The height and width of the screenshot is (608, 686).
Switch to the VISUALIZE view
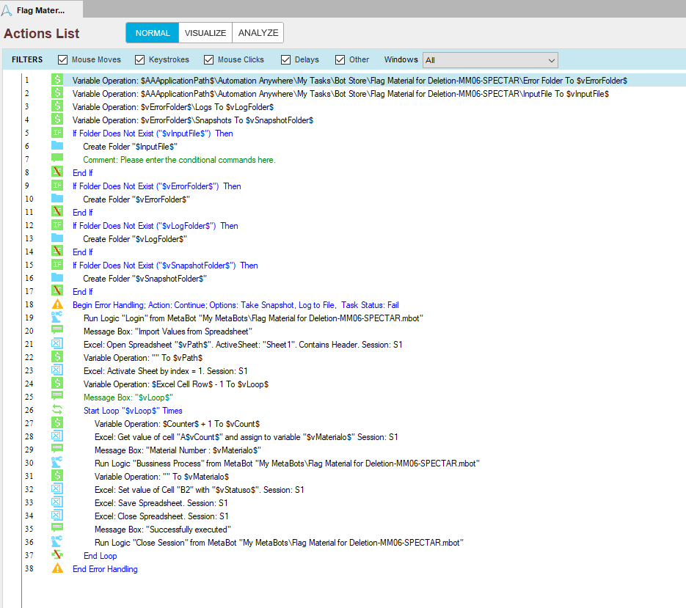[x=205, y=33]
